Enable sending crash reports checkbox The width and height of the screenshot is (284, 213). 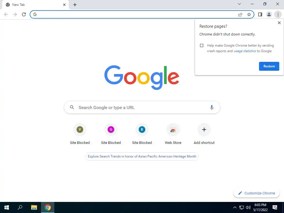pyautogui.click(x=202, y=45)
